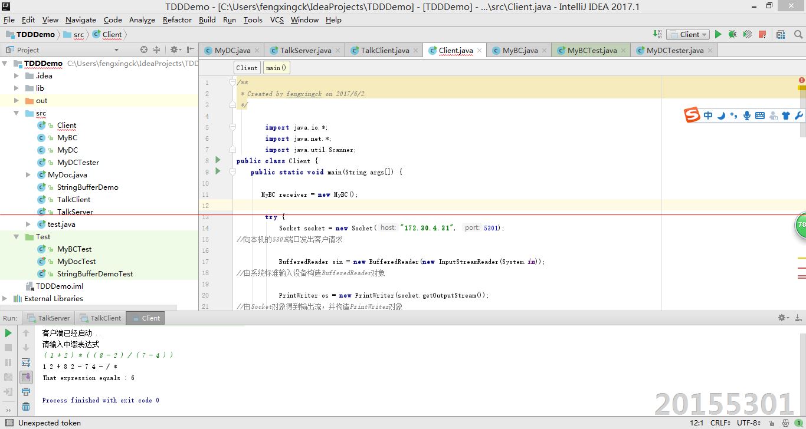Click the down stack trace arrow
The width and height of the screenshot is (806, 429).
point(26,348)
